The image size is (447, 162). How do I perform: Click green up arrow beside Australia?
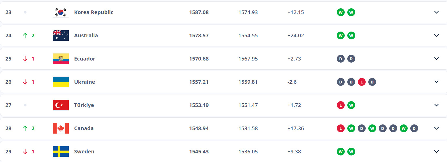[x=25, y=35]
